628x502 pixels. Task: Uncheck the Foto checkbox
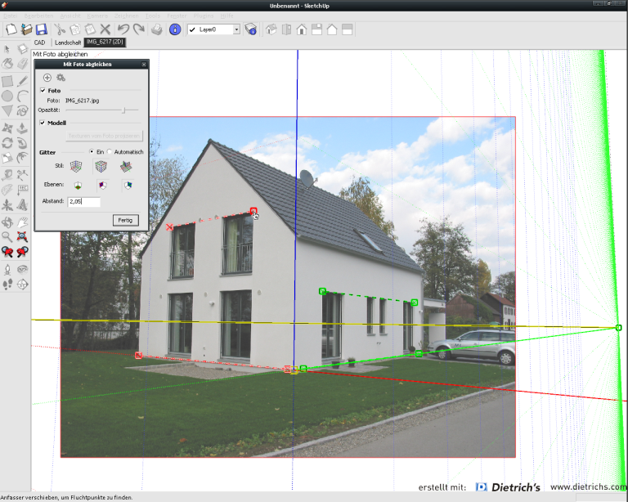click(43, 91)
